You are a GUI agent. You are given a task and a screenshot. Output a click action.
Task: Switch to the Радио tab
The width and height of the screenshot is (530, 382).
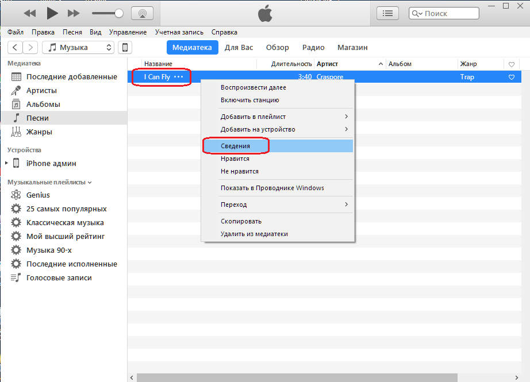(x=313, y=47)
